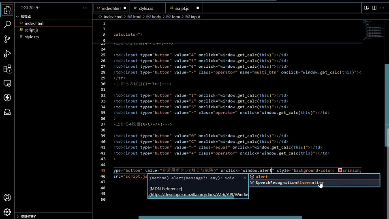Image resolution: width=389 pixels, height=219 pixels.
Task: Switch to the style.css editor tab
Action: (x=145, y=8)
